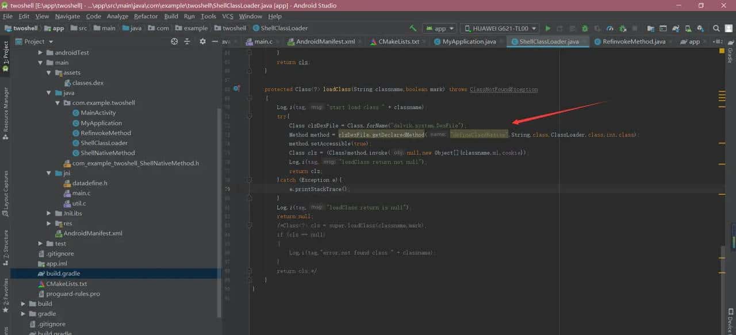Open the app run configuration dropdown

click(439, 28)
